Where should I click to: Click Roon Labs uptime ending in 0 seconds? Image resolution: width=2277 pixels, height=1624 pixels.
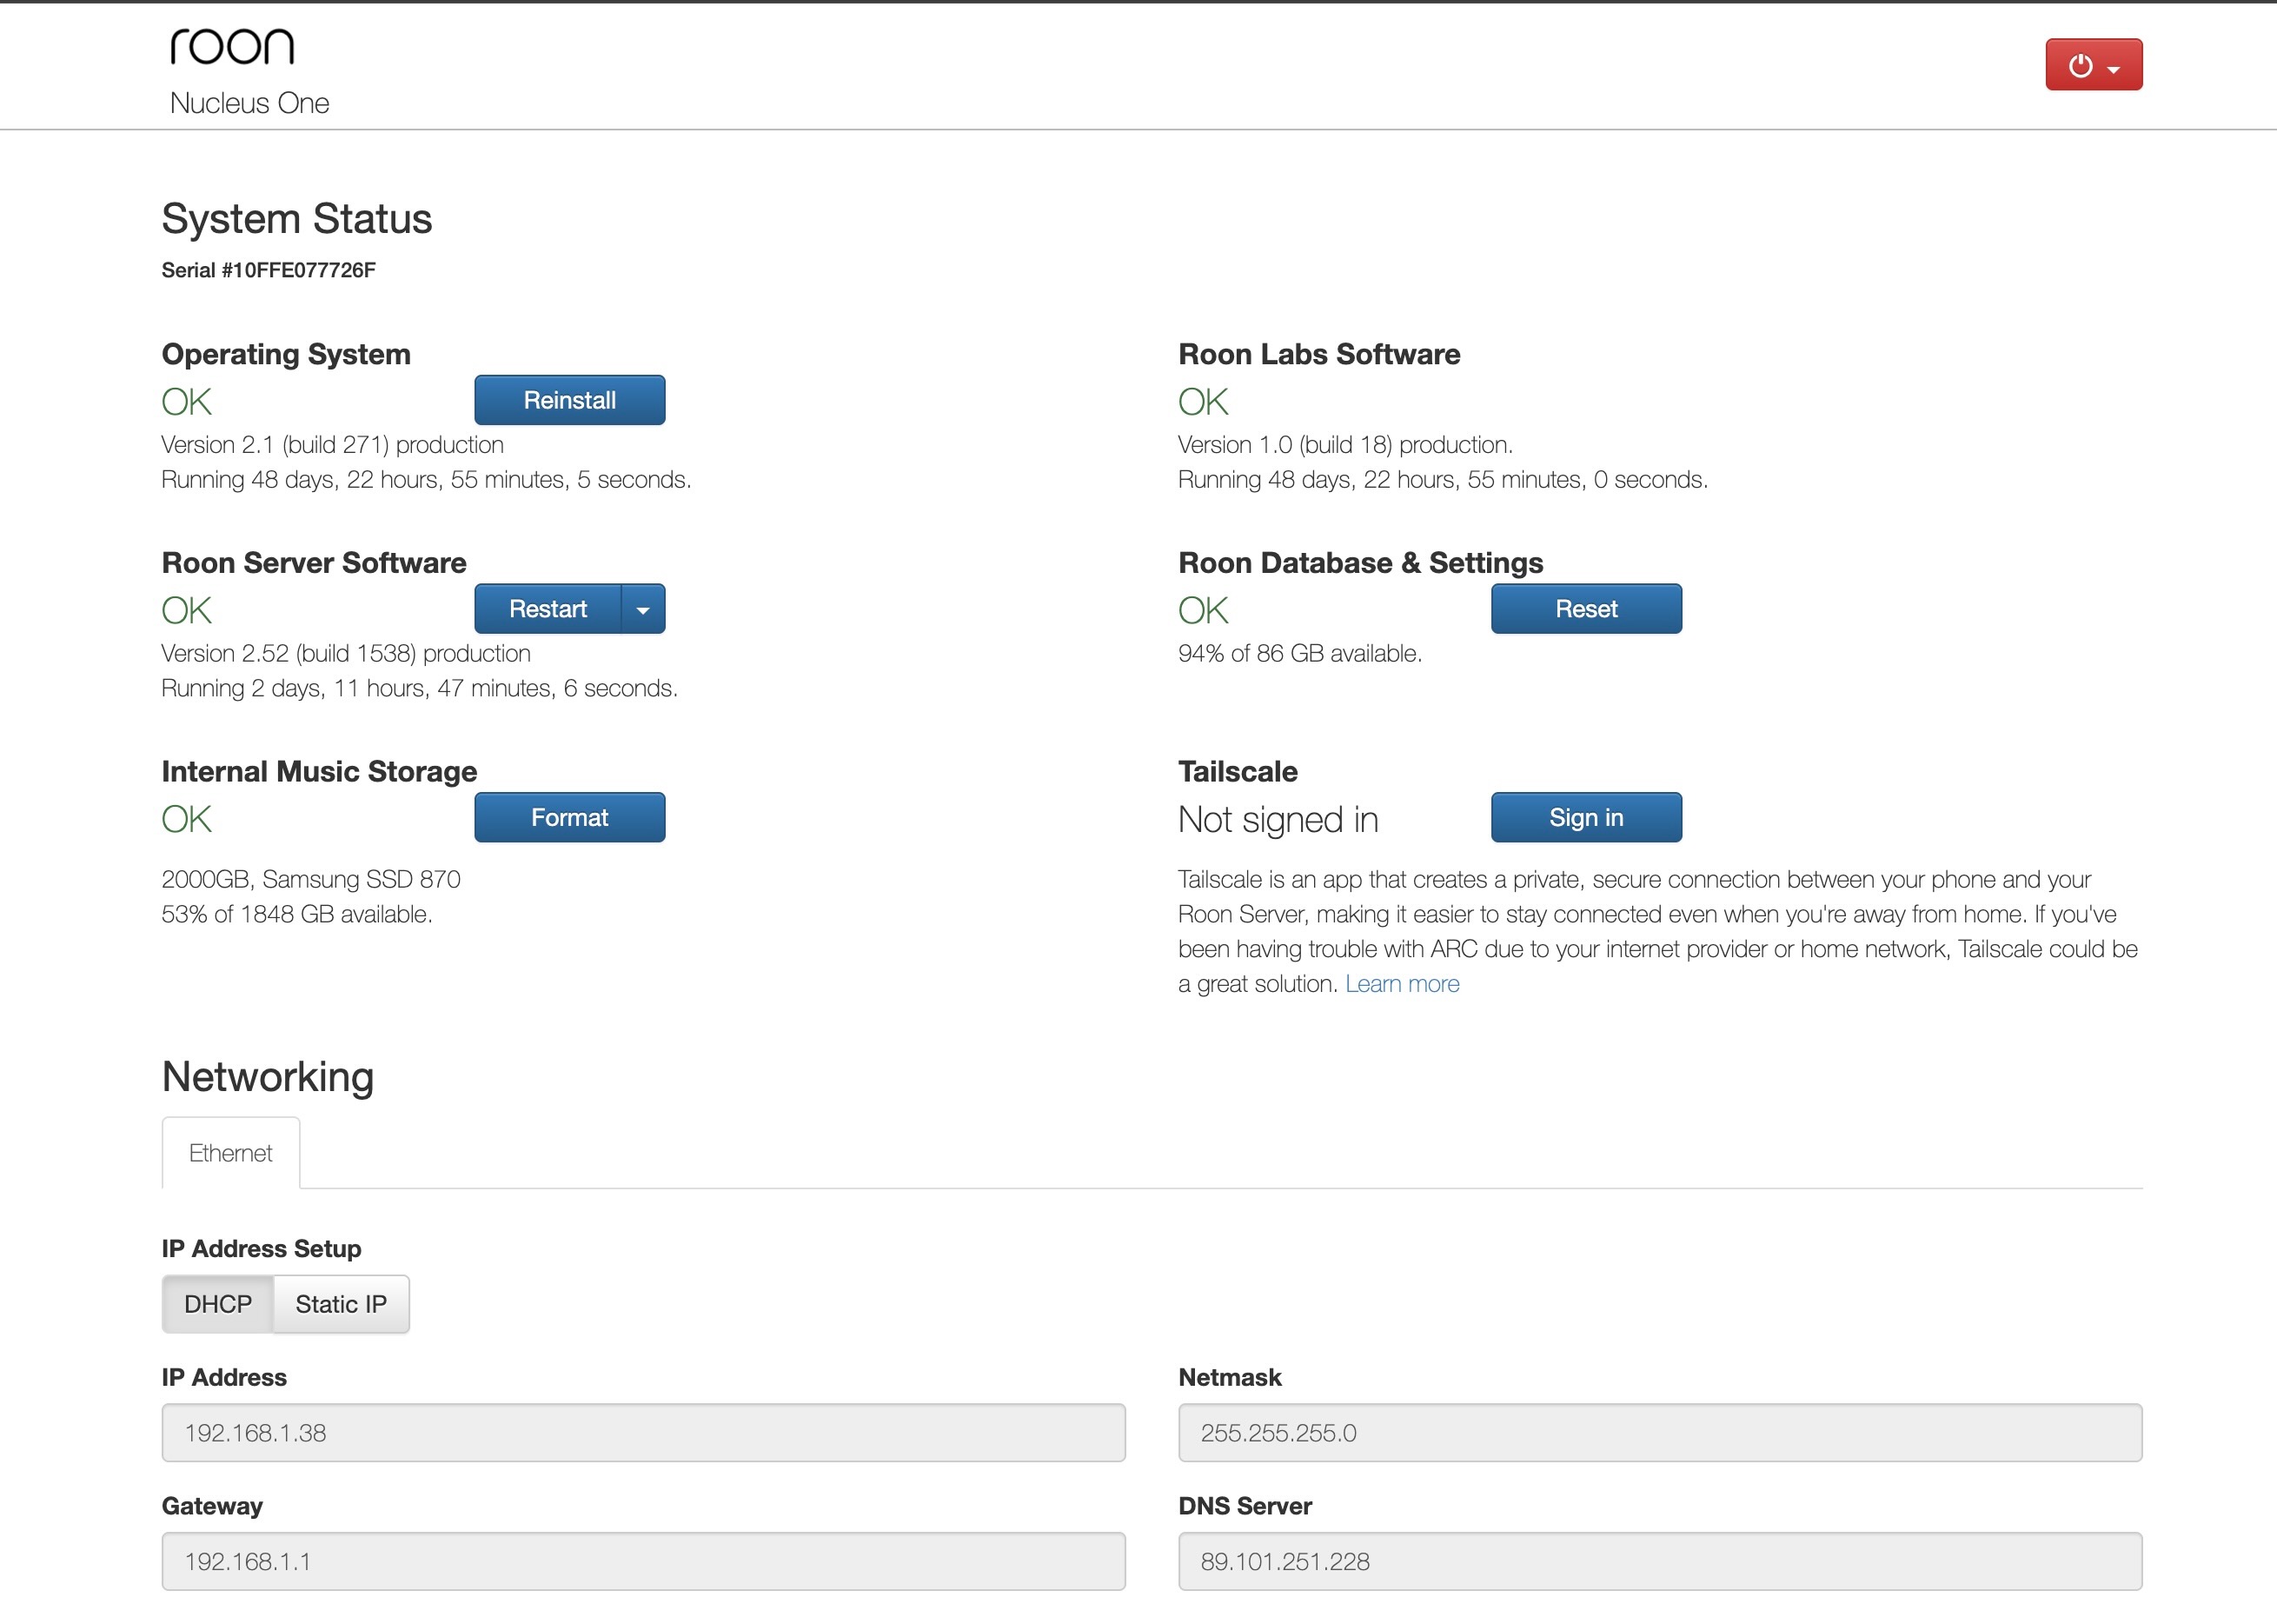[1444, 480]
